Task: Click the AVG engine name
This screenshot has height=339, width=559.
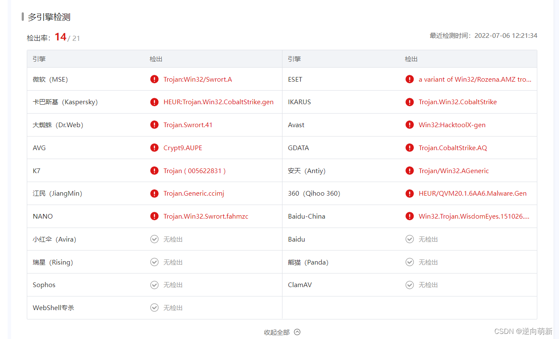Action: (39, 148)
